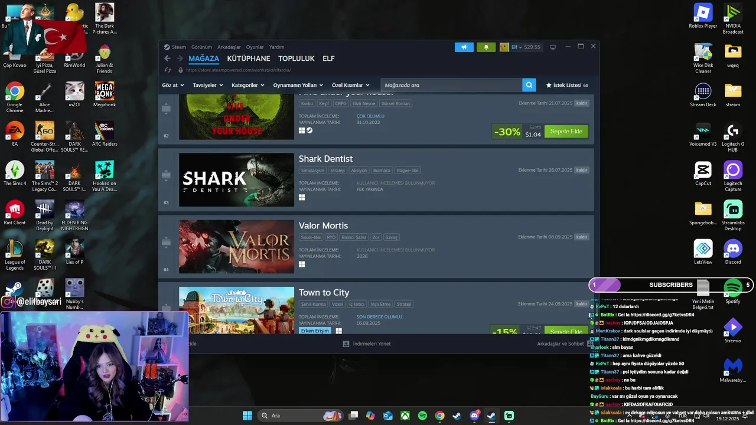
Task: Select Counter-Strike Global Offensive shortcut
Action: (x=44, y=137)
